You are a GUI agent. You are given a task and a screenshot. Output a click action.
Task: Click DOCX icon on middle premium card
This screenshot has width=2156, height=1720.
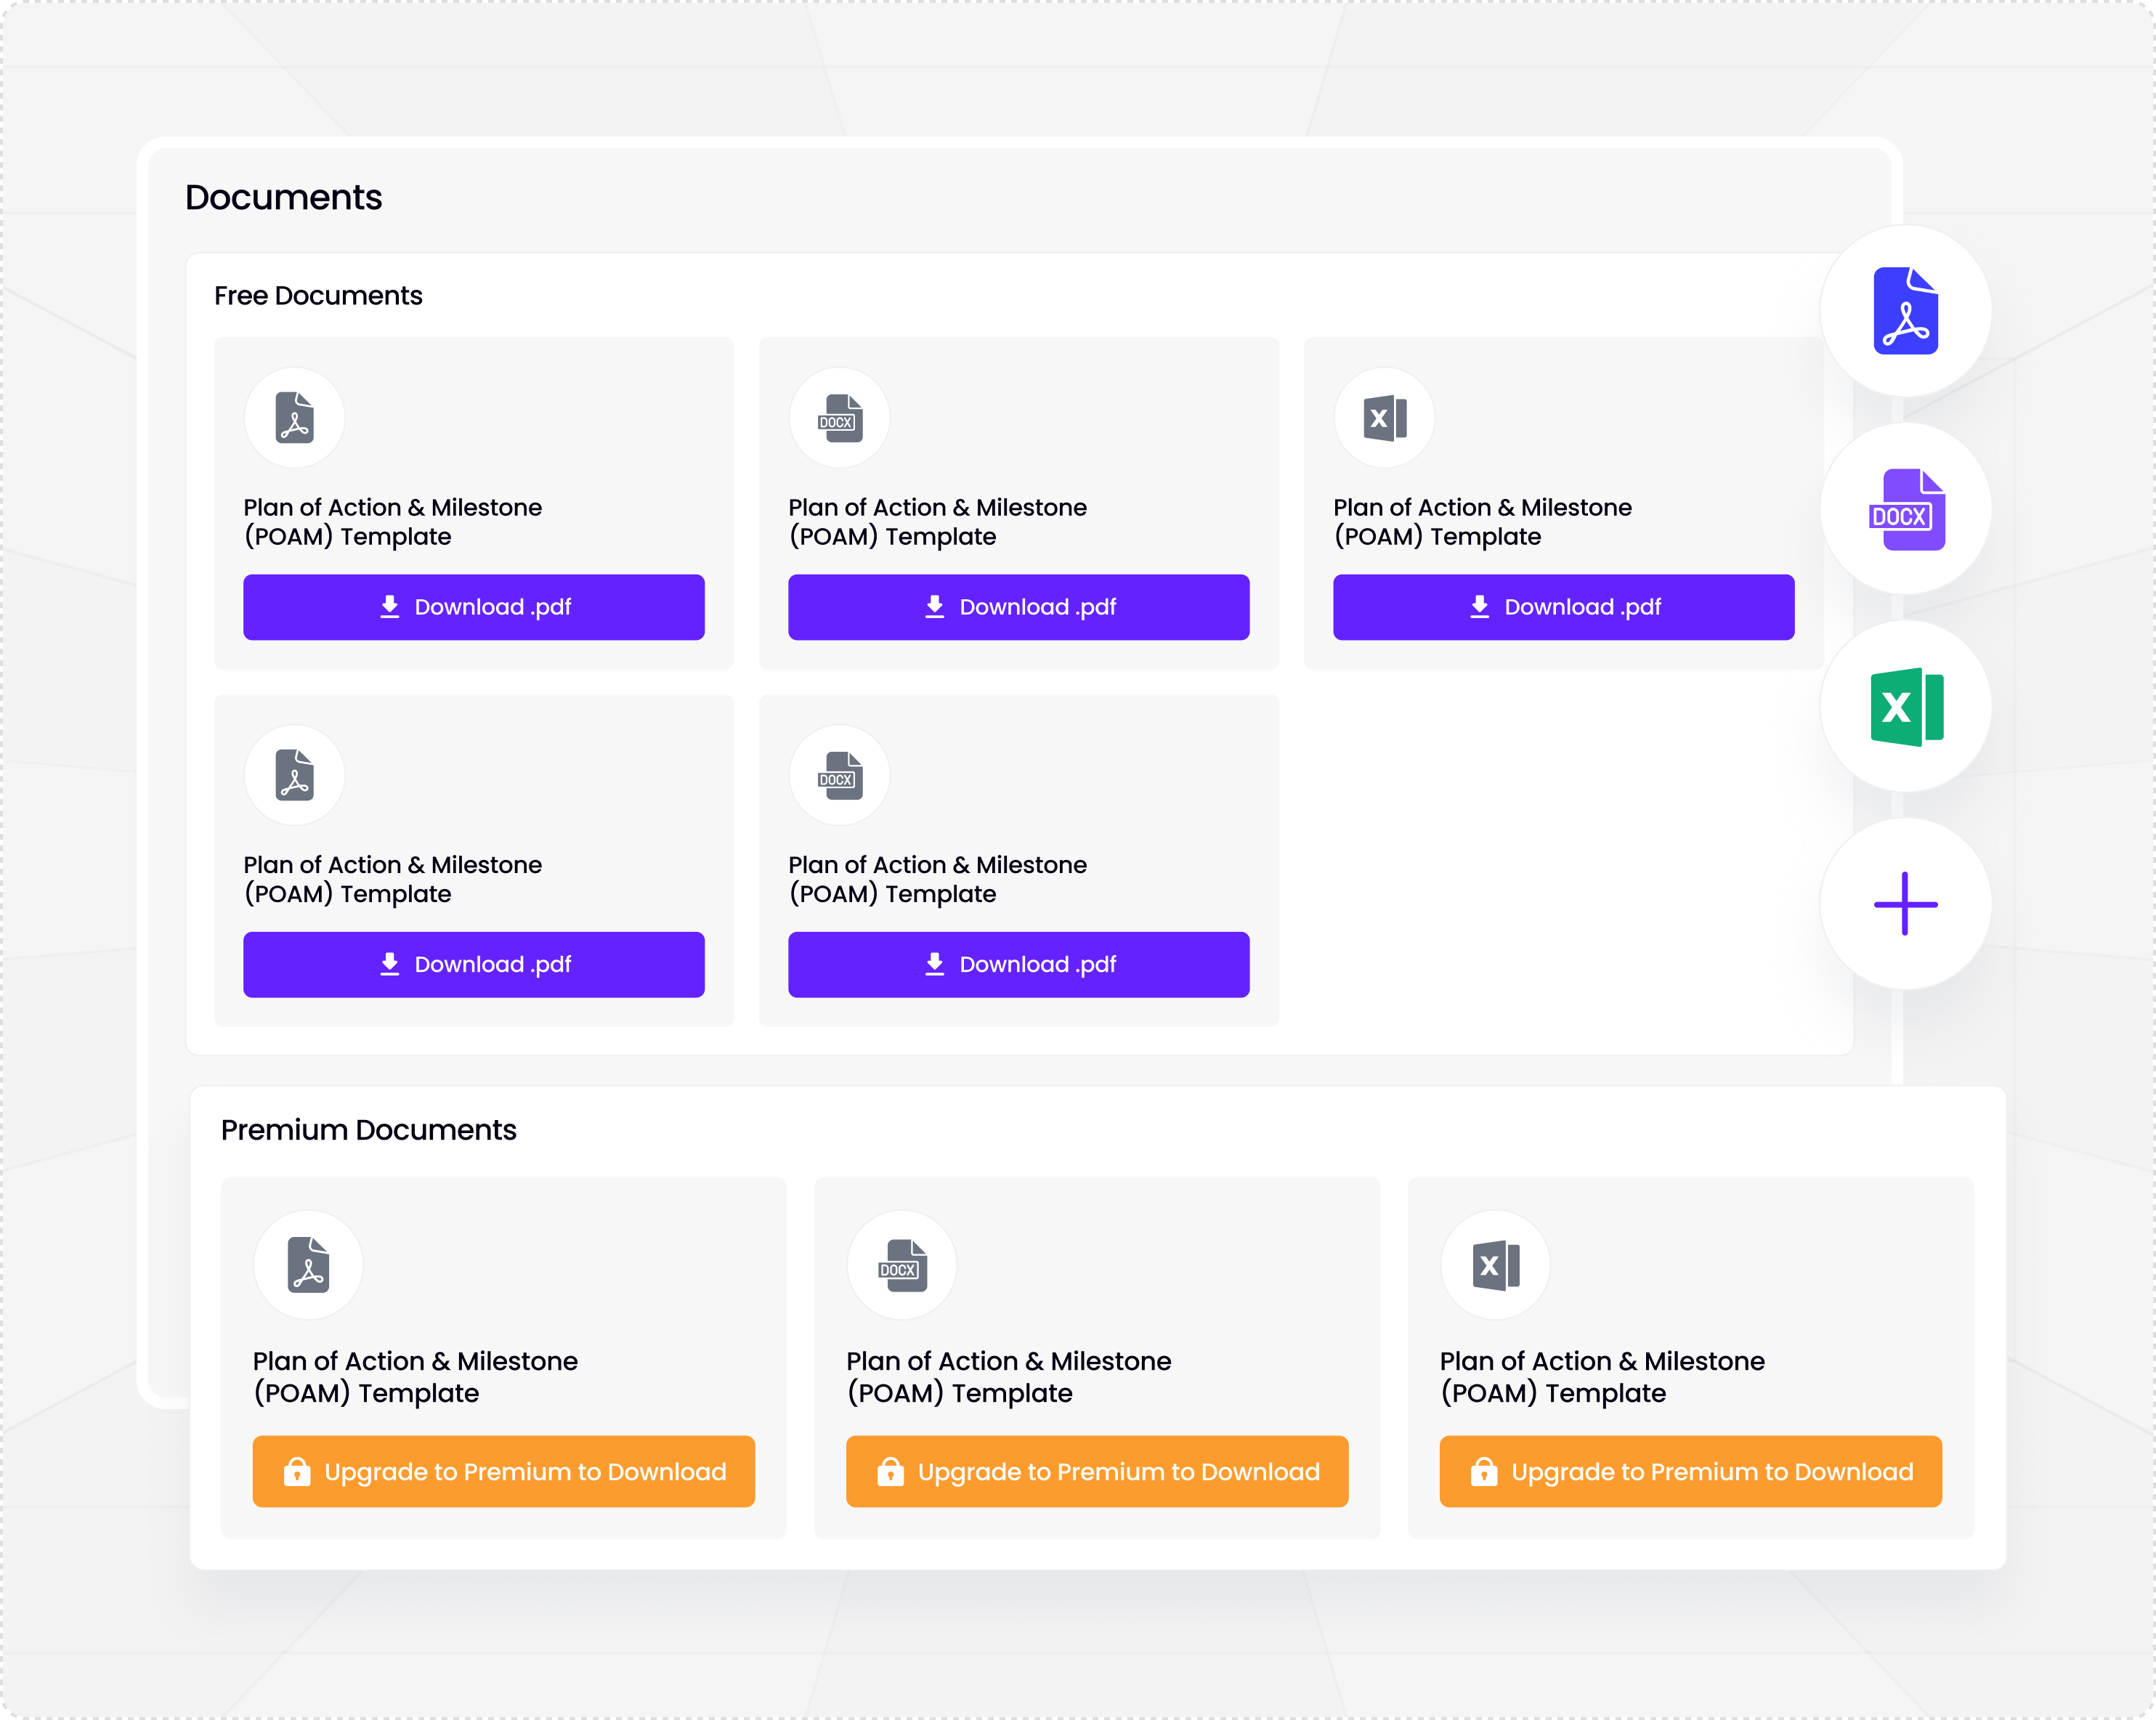pos(902,1265)
